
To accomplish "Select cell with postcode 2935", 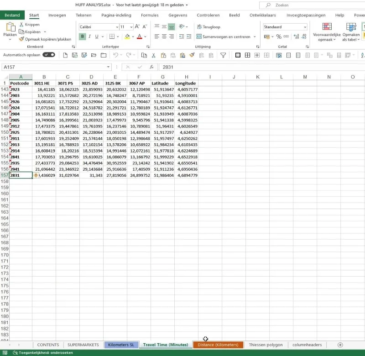I will (21, 163).
